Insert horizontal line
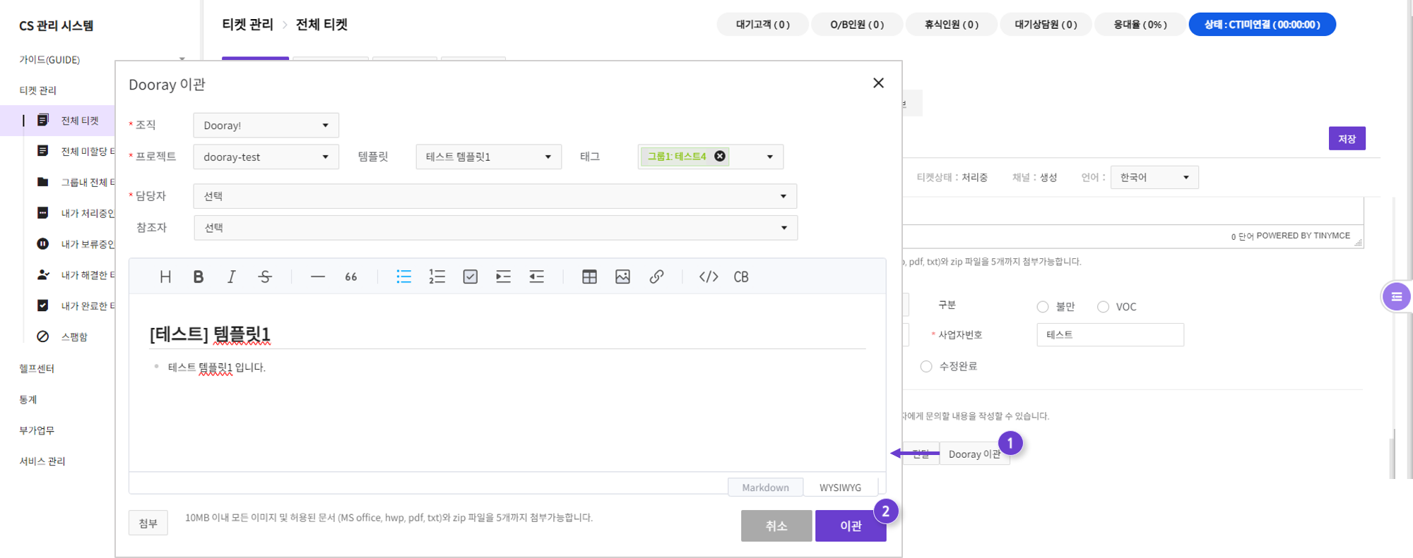 [x=318, y=277]
